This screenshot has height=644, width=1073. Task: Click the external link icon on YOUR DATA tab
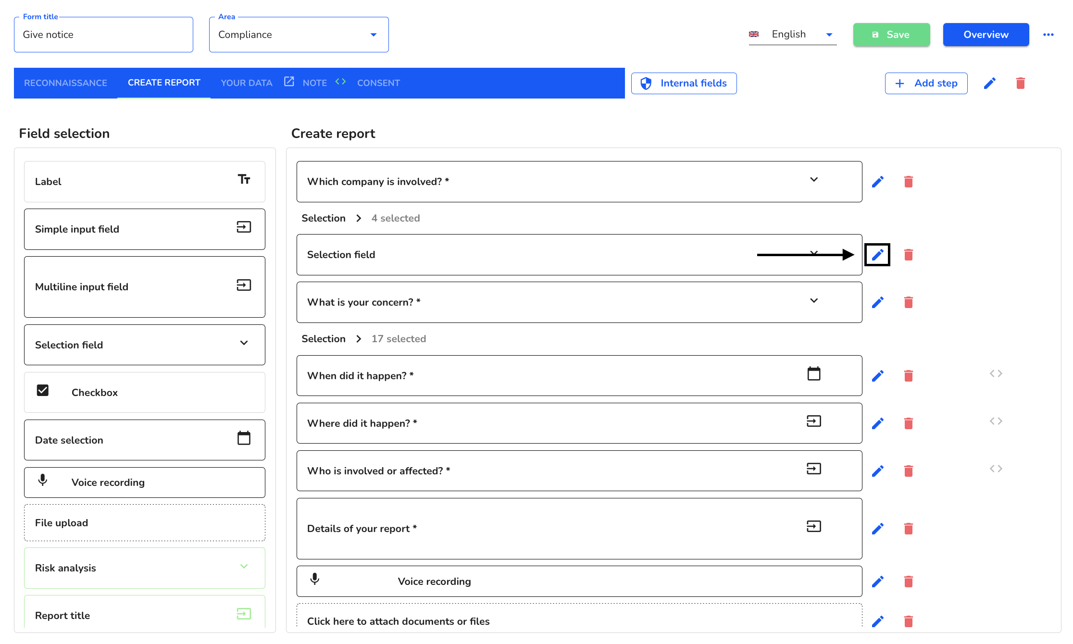point(288,83)
